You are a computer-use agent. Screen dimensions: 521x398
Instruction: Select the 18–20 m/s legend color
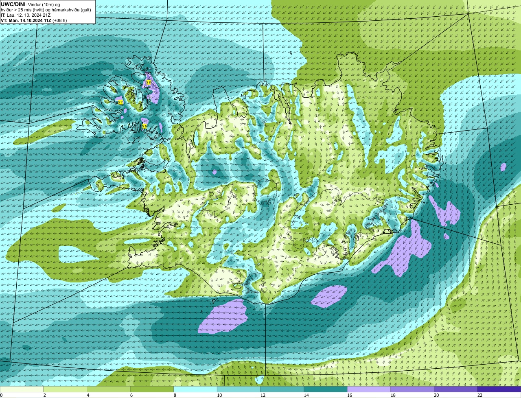[412, 389]
